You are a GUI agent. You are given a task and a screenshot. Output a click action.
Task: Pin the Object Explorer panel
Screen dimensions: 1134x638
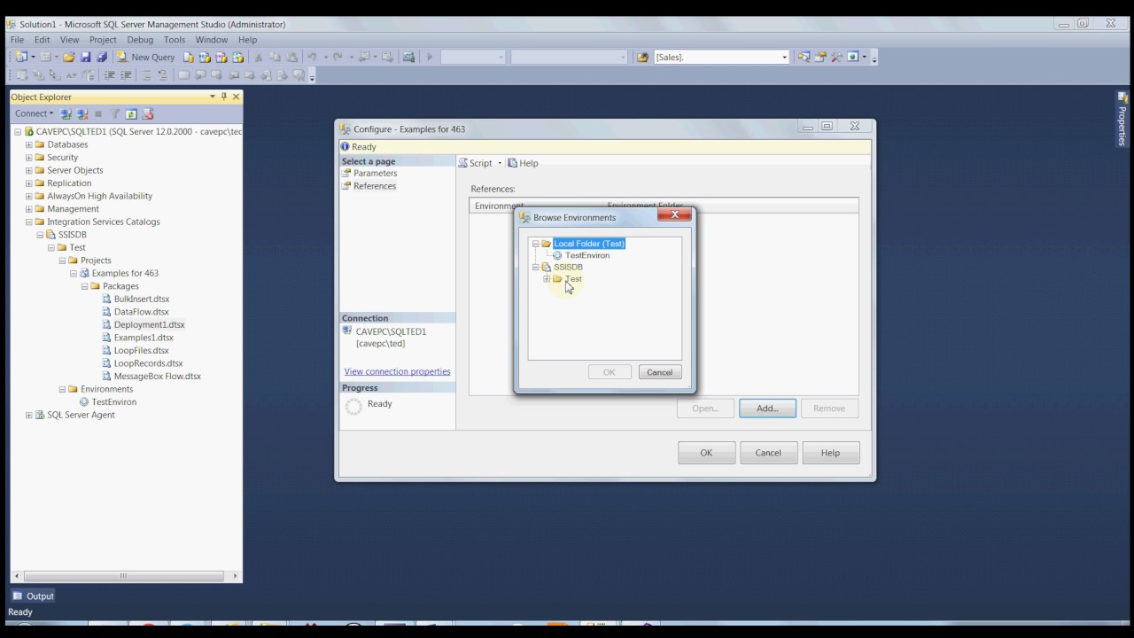pyautogui.click(x=224, y=97)
